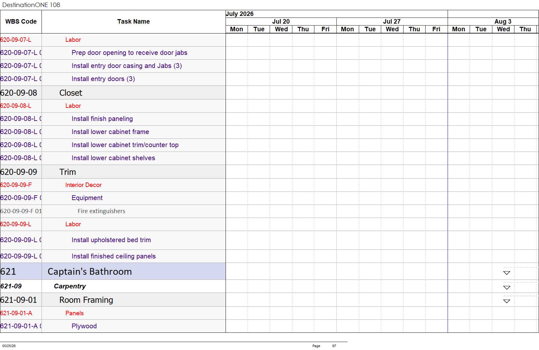Click WBS code 620-09-09
The image size is (539, 350).
pyautogui.click(x=19, y=172)
